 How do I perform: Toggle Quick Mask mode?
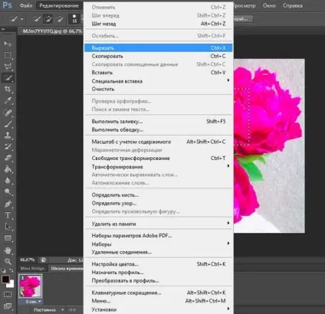[8, 295]
